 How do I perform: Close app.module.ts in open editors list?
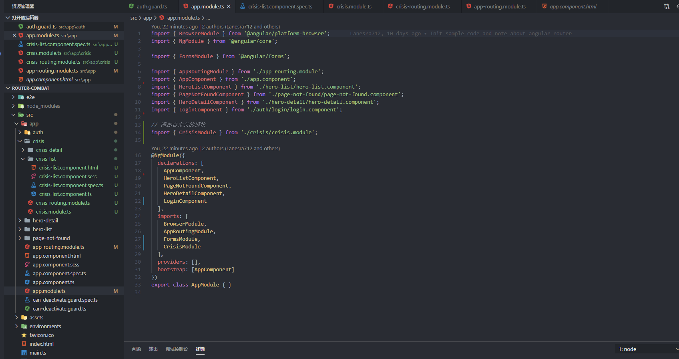tap(14, 36)
